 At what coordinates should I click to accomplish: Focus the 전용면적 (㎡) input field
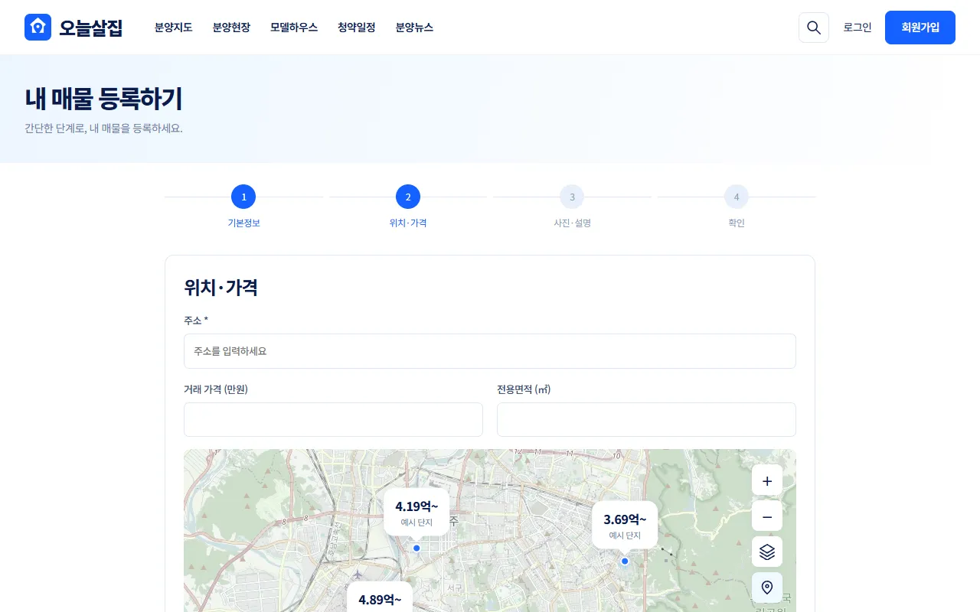(646, 420)
